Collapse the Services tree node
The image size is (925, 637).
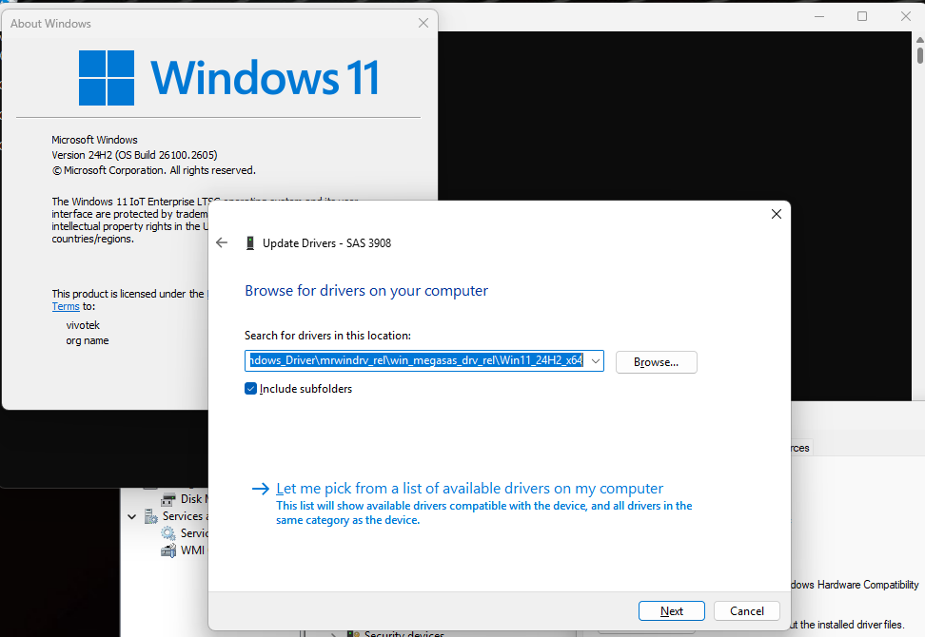(x=132, y=517)
